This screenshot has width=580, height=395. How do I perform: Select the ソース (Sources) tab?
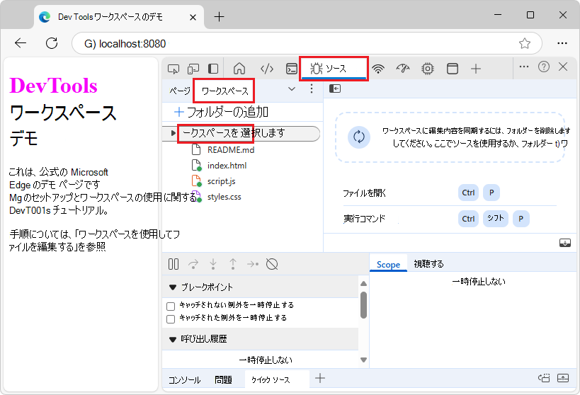pyautogui.click(x=334, y=69)
